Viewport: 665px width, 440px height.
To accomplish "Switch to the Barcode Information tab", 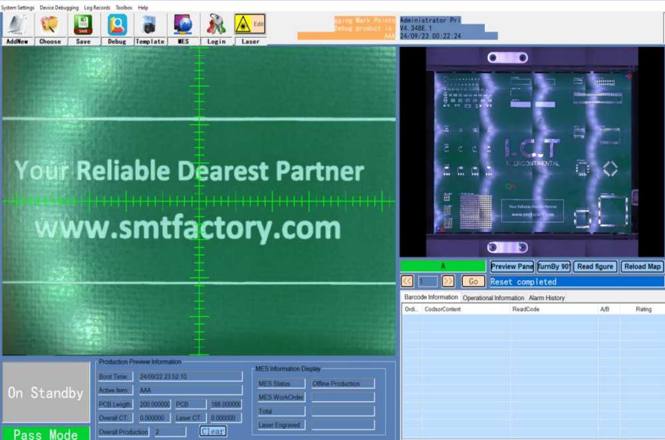I will pyautogui.click(x=431, y=297).
